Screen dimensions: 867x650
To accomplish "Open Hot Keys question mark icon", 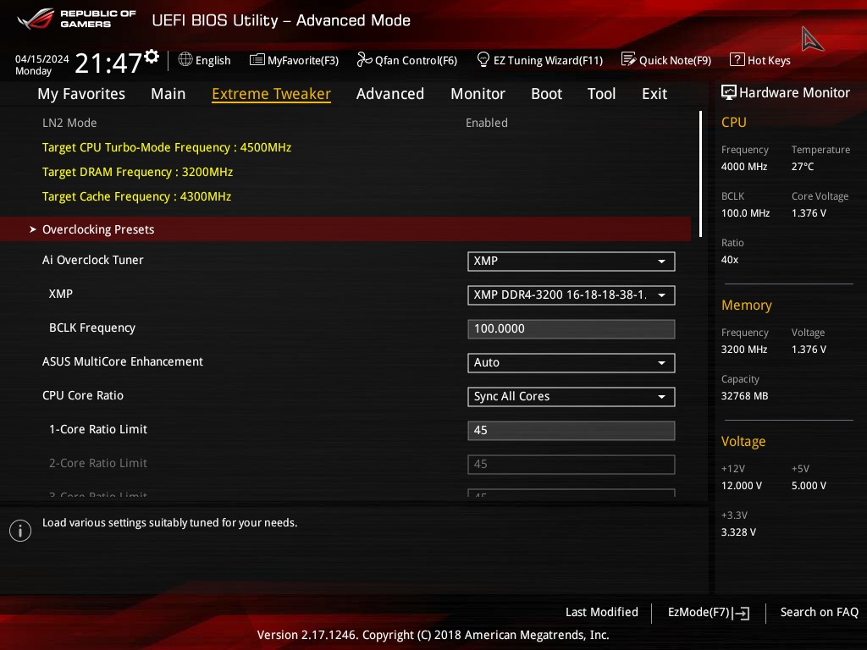I will click(x=737, y=59).
